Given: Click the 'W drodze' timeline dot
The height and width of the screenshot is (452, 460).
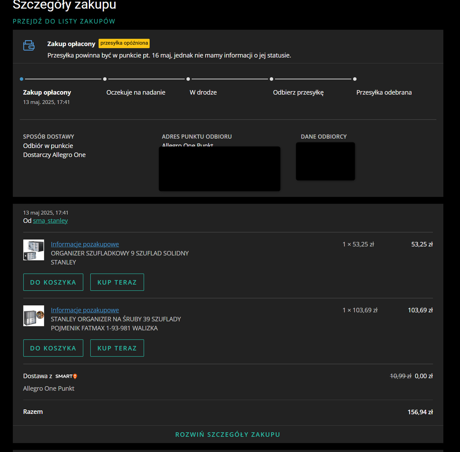Looking at the screenshot, I should (x=188, y=79).
